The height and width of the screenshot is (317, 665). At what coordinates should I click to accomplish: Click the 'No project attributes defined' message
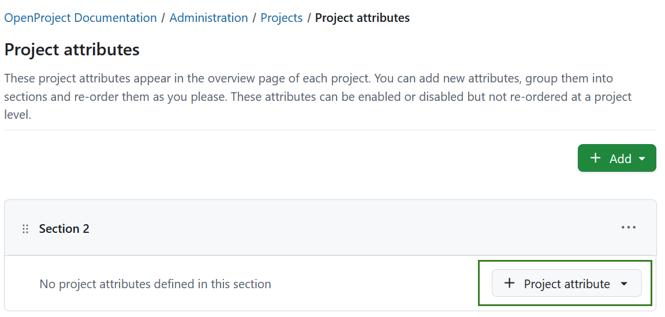tap(155, 284)
